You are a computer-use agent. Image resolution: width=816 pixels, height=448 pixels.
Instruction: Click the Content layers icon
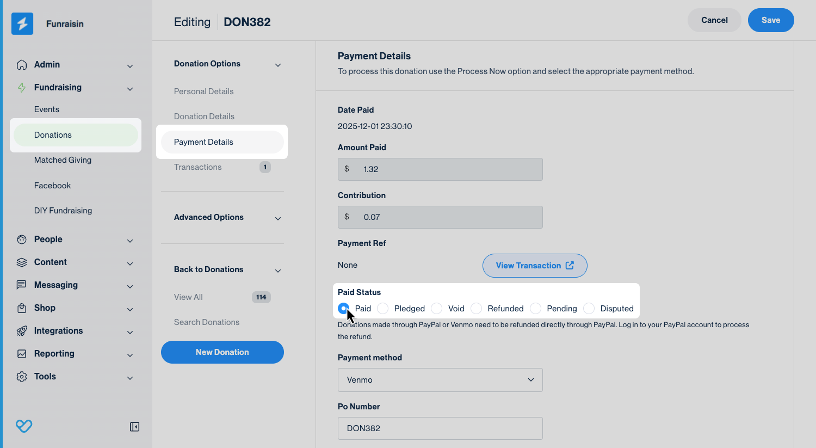pos(22,262)
